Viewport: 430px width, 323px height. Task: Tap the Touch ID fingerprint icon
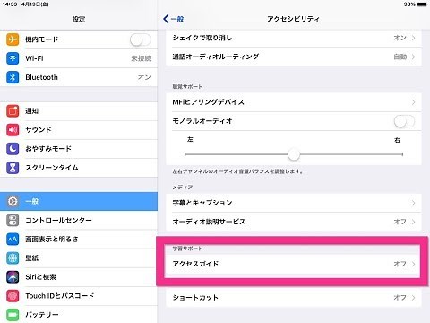coord(13,295)
